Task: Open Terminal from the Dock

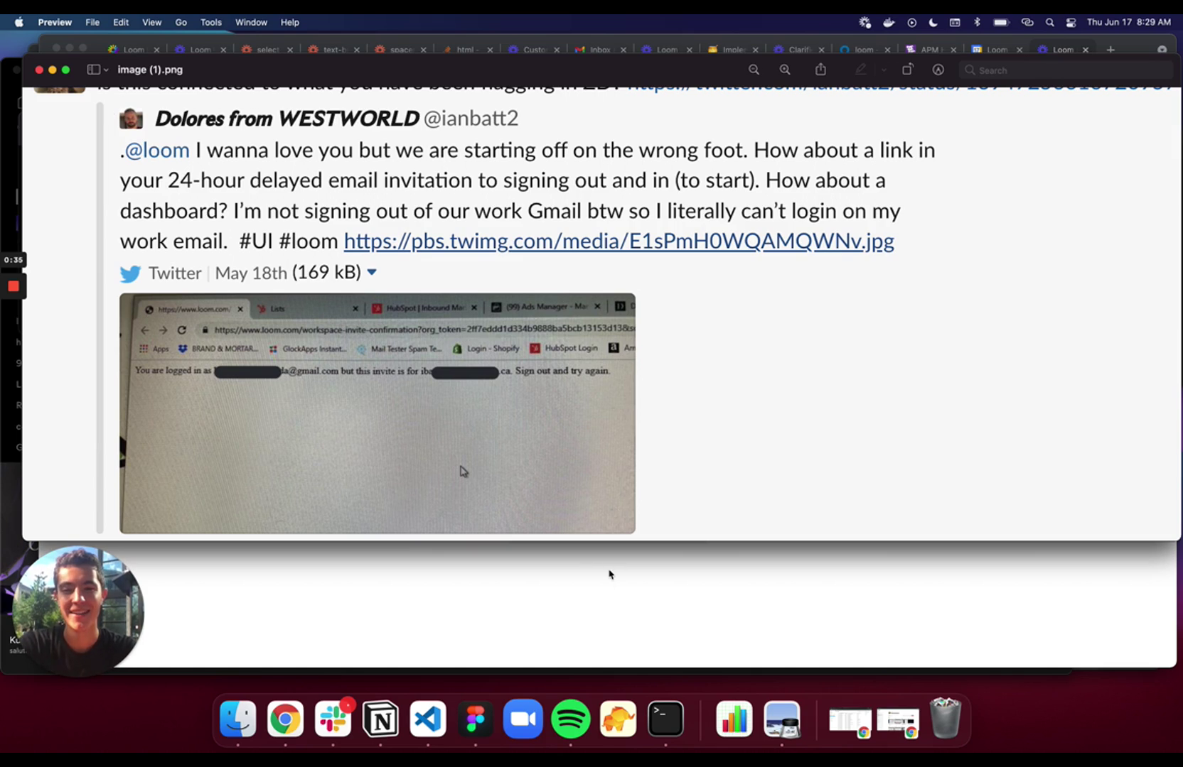Action: coord(666,719)
